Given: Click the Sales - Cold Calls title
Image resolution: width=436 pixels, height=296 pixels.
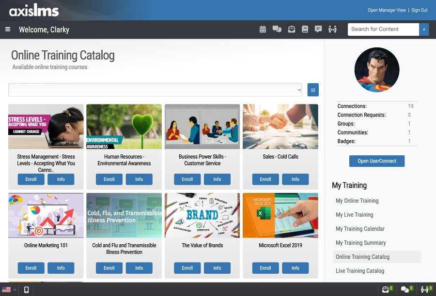Looking at the screenshot, I should pos(280,157).
